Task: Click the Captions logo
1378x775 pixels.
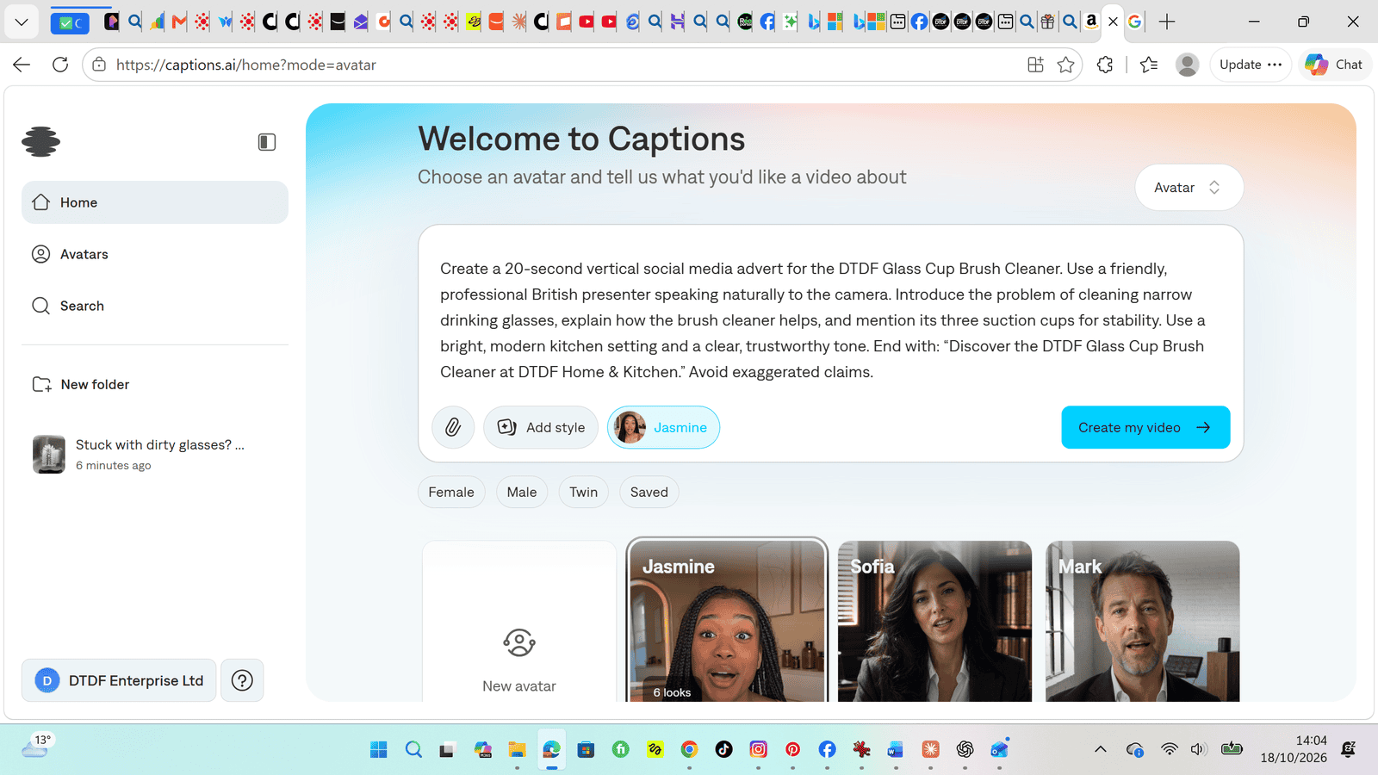Action: 41,142
